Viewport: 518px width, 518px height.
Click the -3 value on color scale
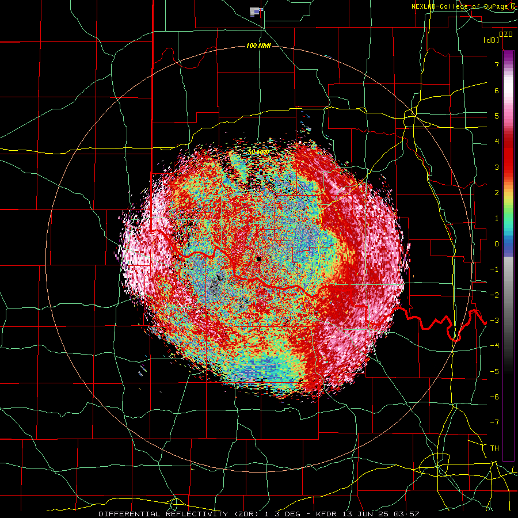(x=494, y=321)
